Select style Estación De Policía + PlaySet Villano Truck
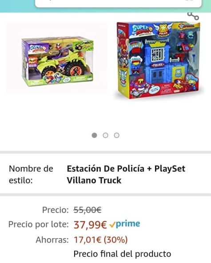Screen dimensions: 211x263 tap(126, 175)
